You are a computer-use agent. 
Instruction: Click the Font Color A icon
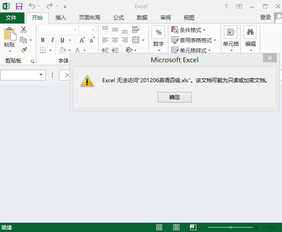[77, 50]
